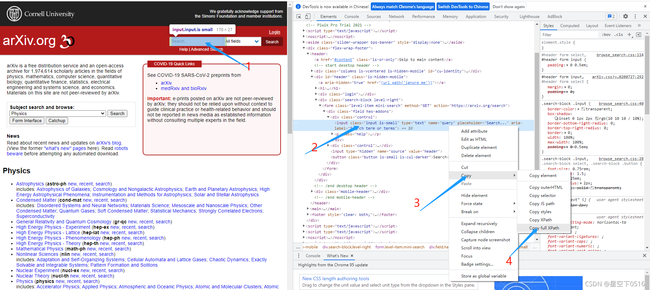This screenshot has width=650, height=290.
Task: Click Don't show again button
Action: (508, 6)
